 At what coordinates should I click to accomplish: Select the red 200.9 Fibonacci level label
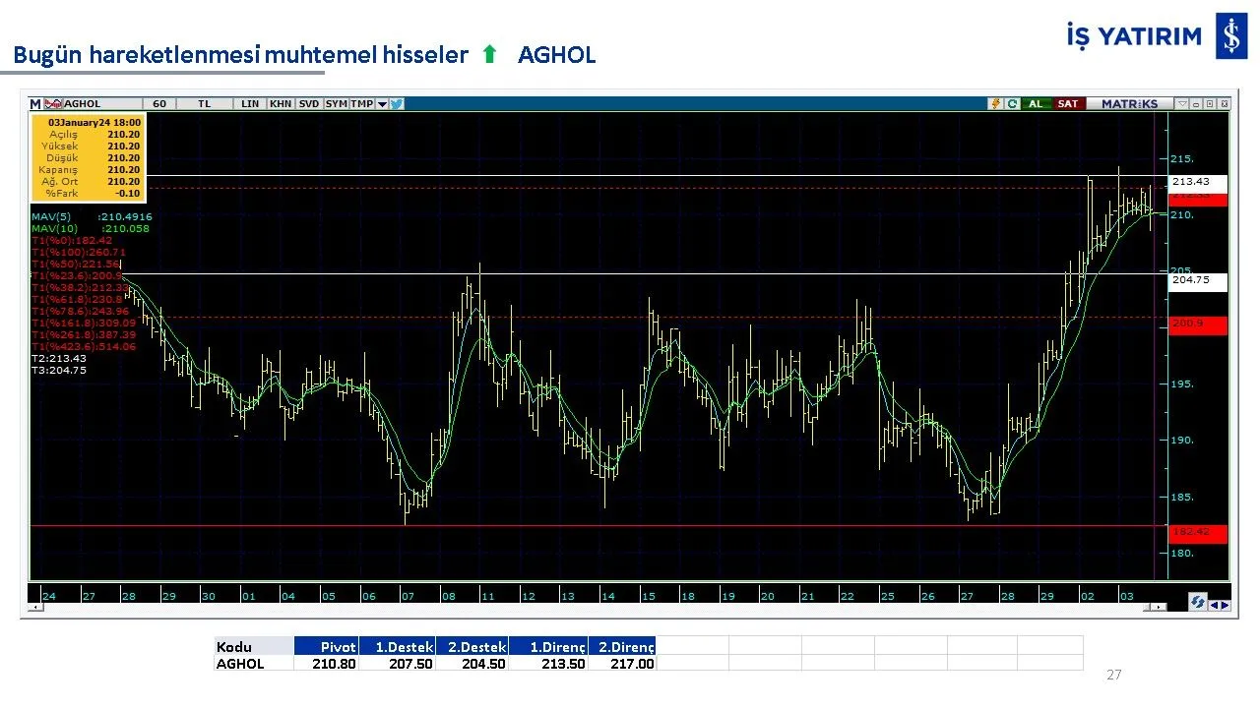pyautogui.click(x=1198, y=324)
